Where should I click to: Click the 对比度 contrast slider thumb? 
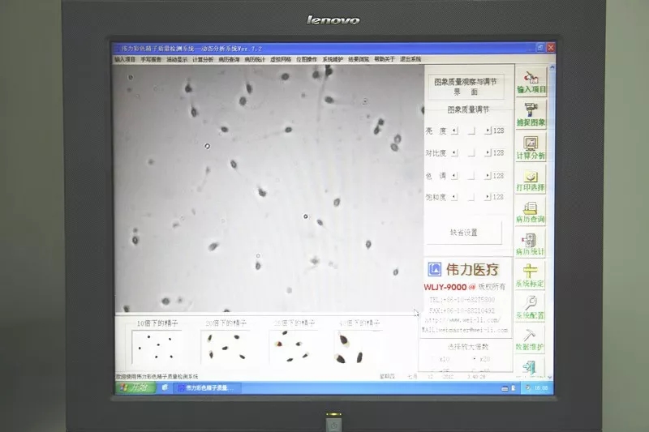click(x=471, y=153)
